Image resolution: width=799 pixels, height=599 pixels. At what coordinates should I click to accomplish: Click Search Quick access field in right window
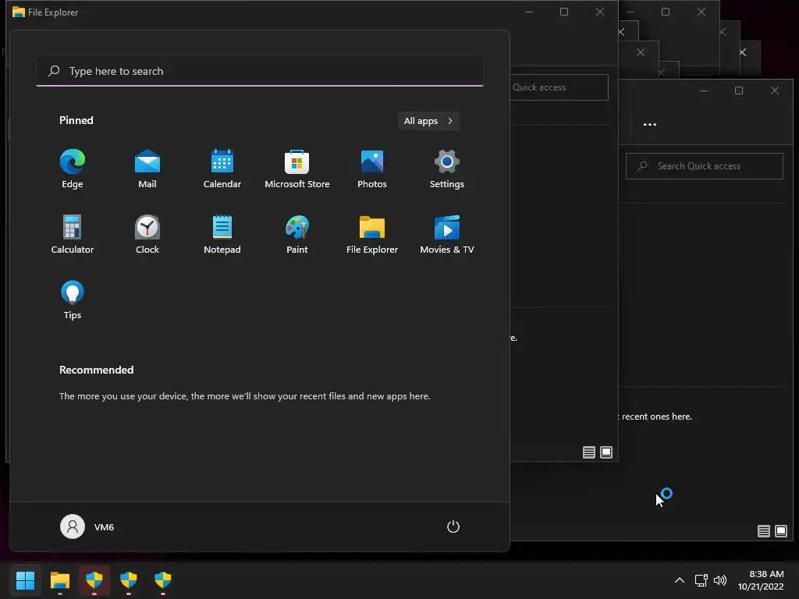tap(705, 166)
